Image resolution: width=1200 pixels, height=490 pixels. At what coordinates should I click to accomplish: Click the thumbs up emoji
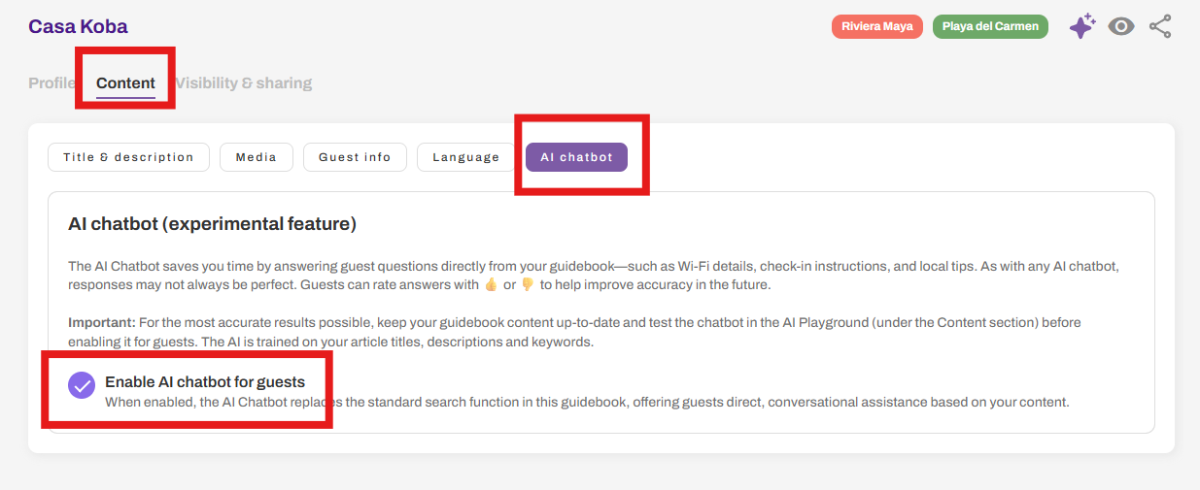click(x=491, y=284)
